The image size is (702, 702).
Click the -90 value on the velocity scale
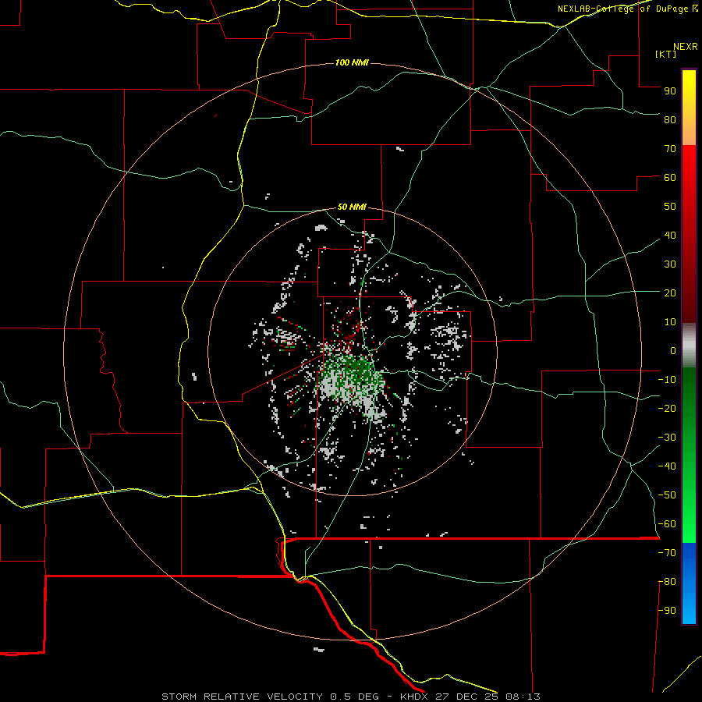(x=667, y=611)
